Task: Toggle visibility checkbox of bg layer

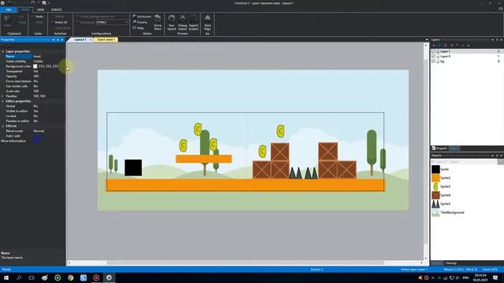Action: [433, 61]
